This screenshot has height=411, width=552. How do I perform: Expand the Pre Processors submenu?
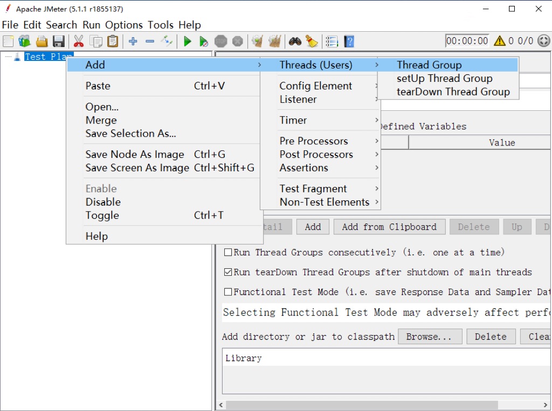(x=320, y=141)
